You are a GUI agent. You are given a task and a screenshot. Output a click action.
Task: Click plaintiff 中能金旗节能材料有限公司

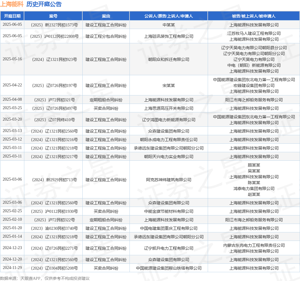(168, 211)
